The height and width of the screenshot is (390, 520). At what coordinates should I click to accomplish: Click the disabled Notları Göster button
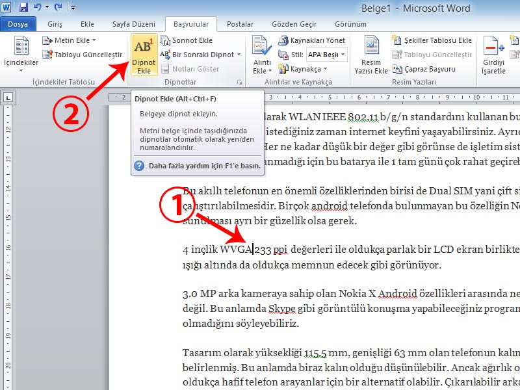190,69
